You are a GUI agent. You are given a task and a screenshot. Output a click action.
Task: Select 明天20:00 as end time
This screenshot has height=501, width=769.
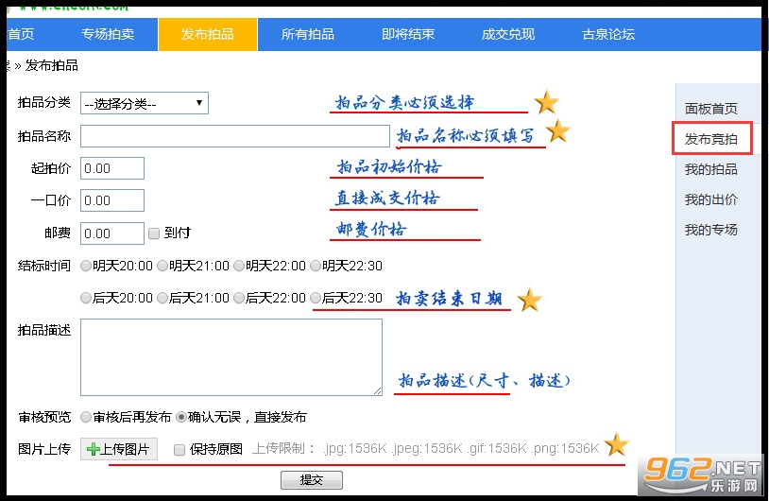(86, 266)
